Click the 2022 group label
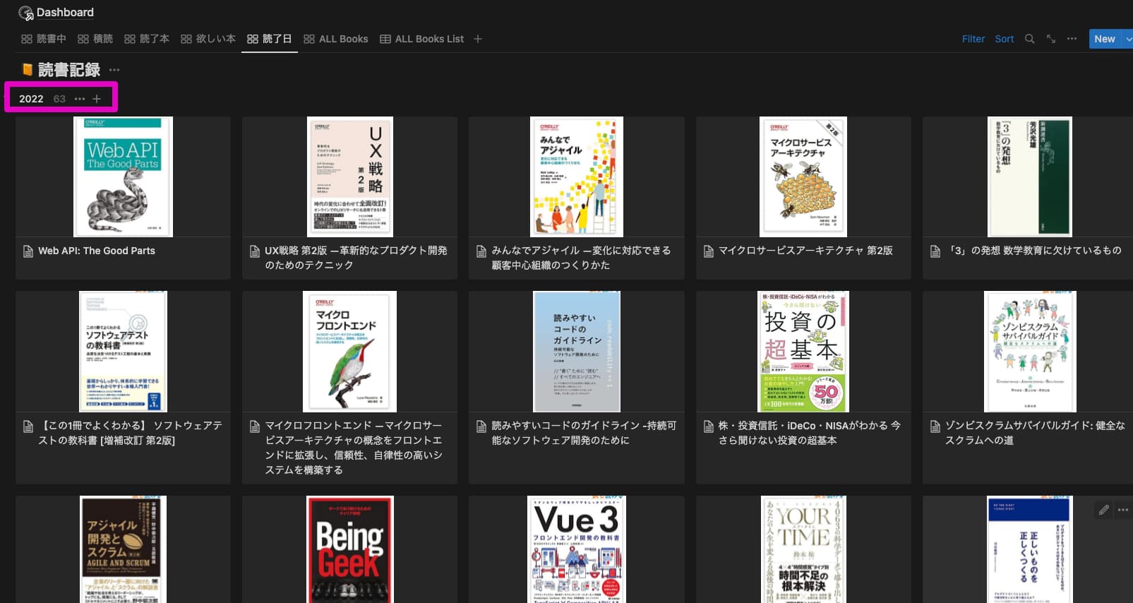This screenshot has height=603, width=1133. click(31, 99)
